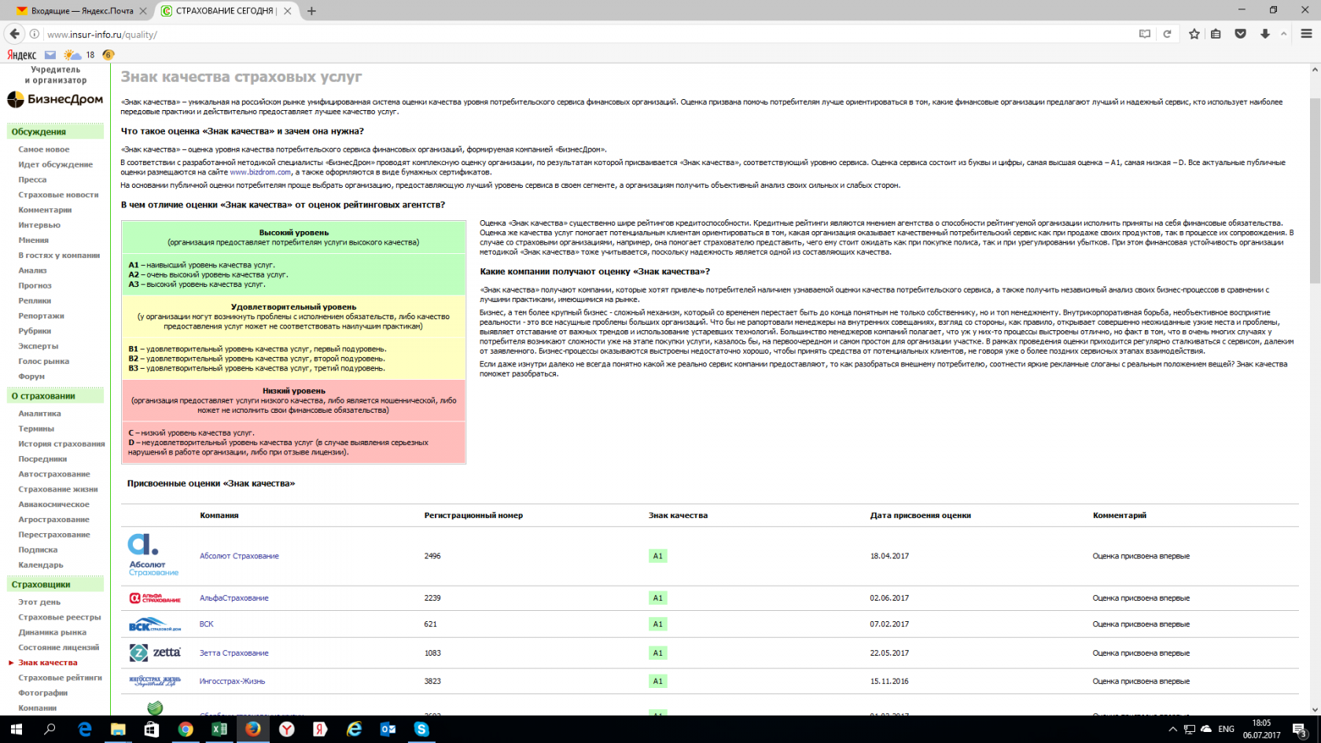Click the date 07.02.2017
Screen dimensions: 1321x743
pyautogui.click(x=889, y=624)
